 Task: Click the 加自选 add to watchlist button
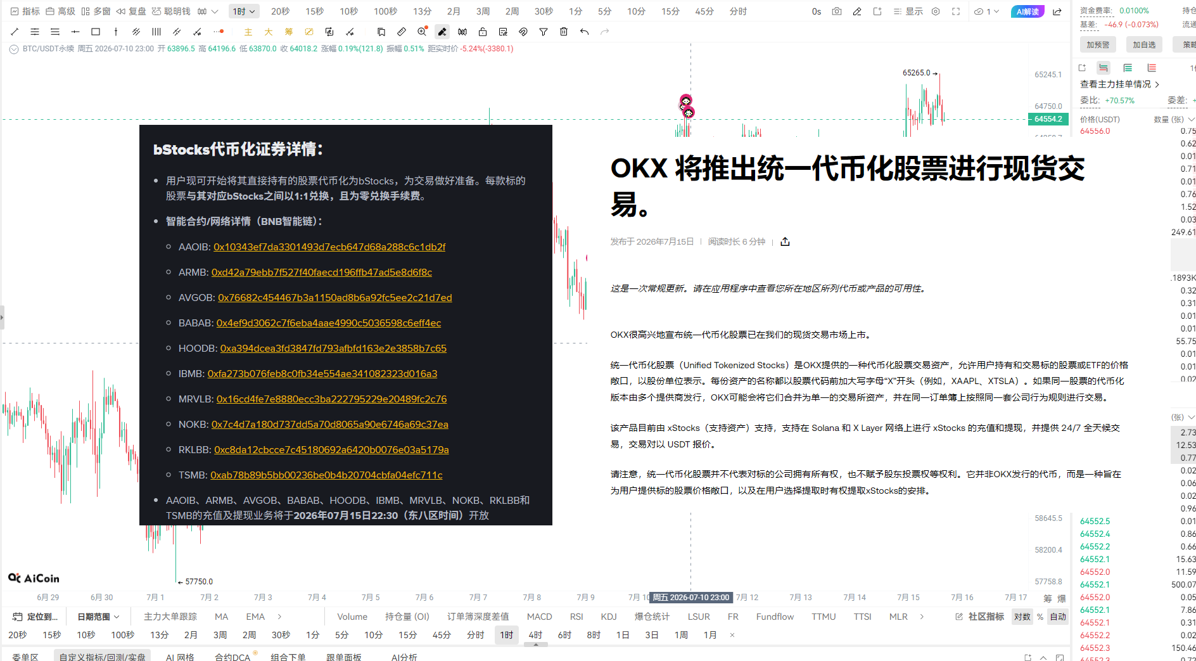click(x=1144, y=44)
